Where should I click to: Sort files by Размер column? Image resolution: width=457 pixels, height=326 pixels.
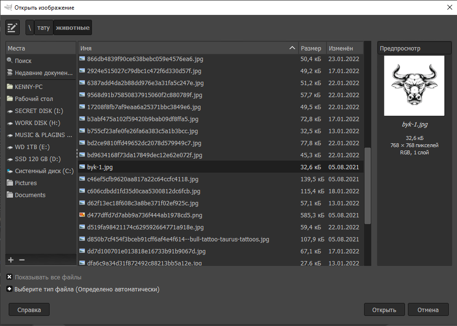tap(312, 48)
